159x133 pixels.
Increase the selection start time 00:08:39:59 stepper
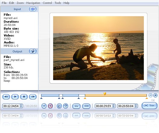(113, 105)
